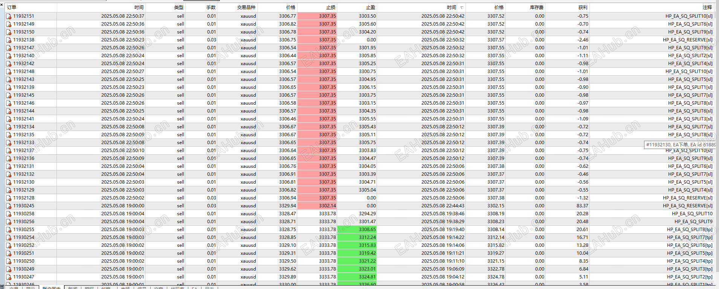Click the order icon beside 11932141
The image size is (719, 289).
(9, 119)
